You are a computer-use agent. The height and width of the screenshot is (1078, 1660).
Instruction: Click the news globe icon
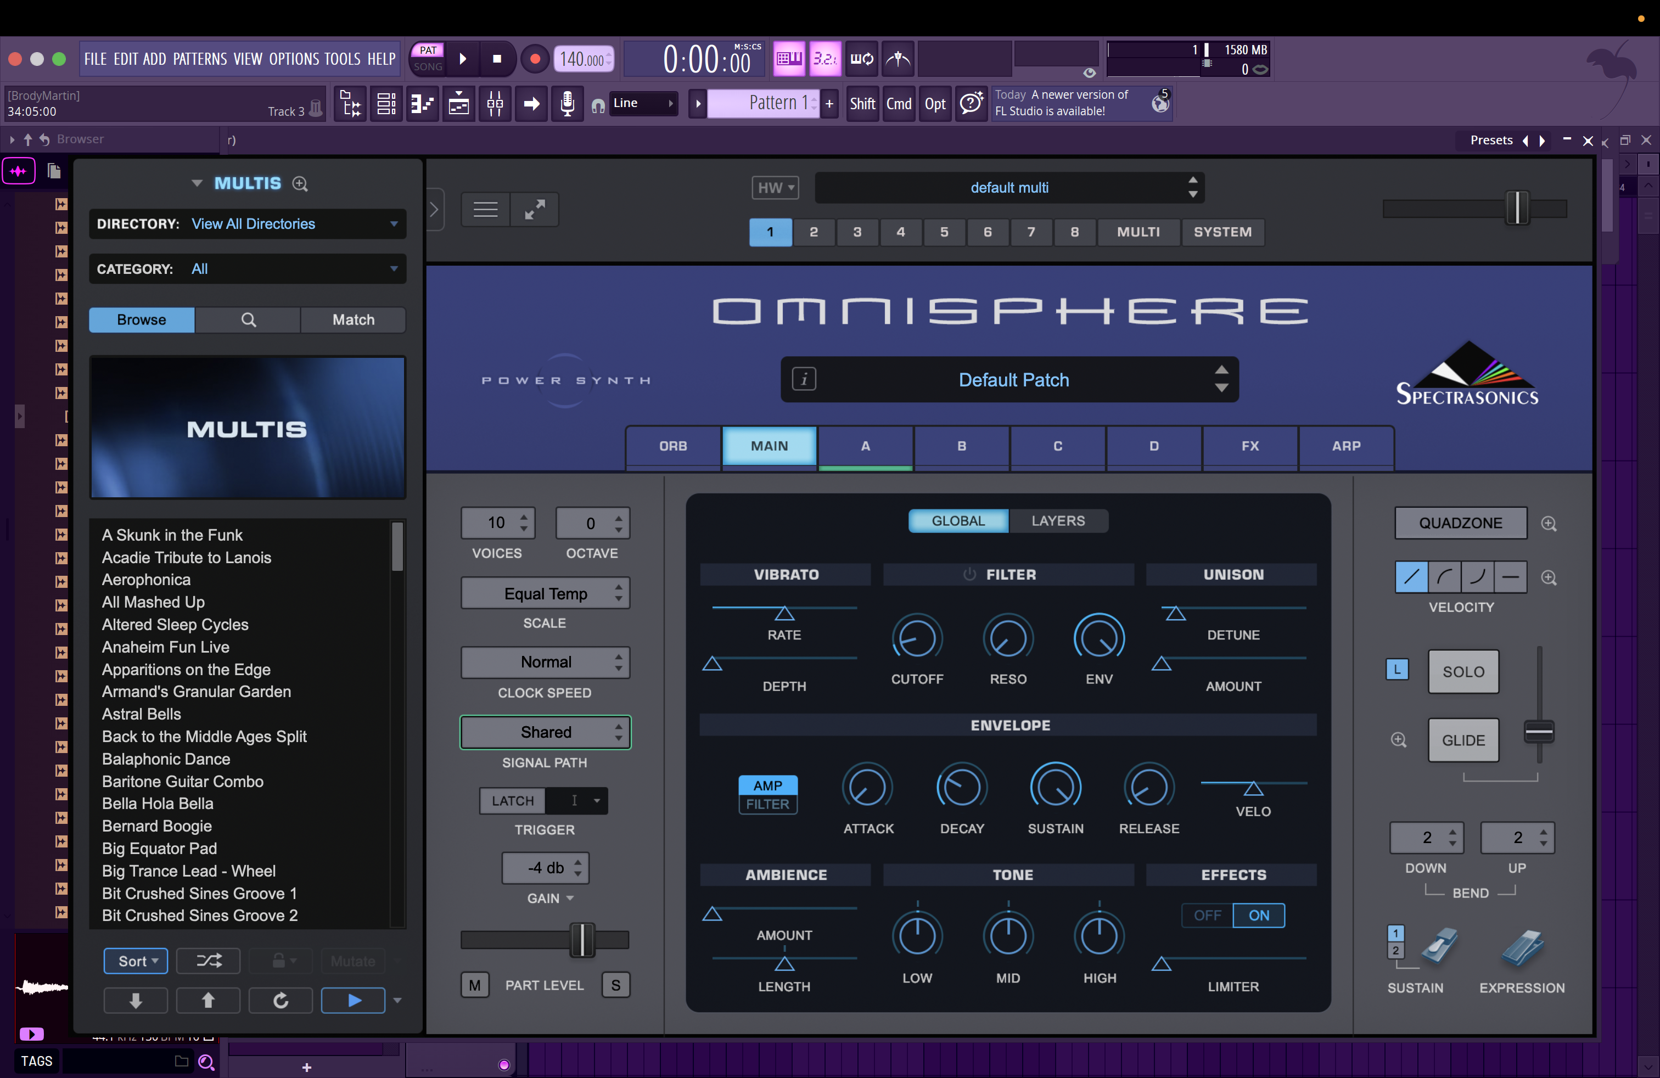[1160, 104]
